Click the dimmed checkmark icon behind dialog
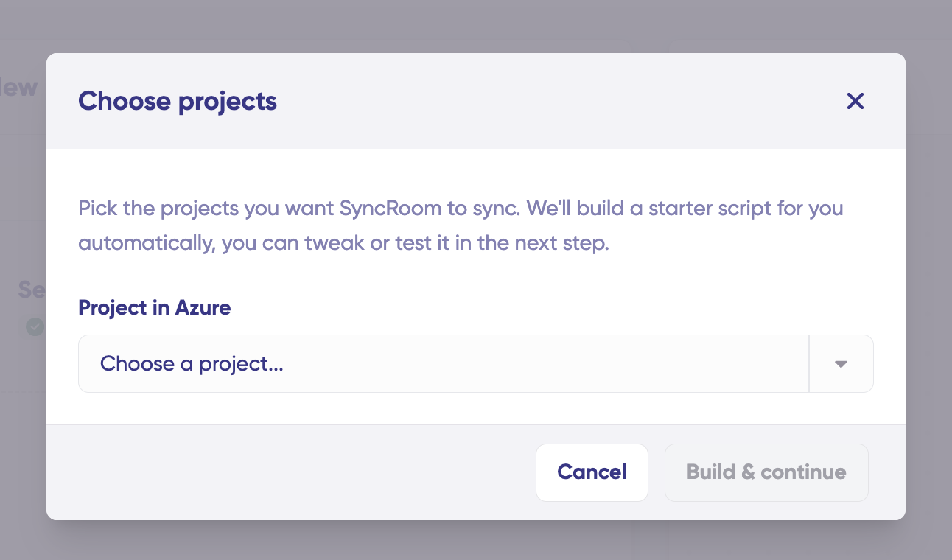 pyautogui.click(x=35, y=326)
